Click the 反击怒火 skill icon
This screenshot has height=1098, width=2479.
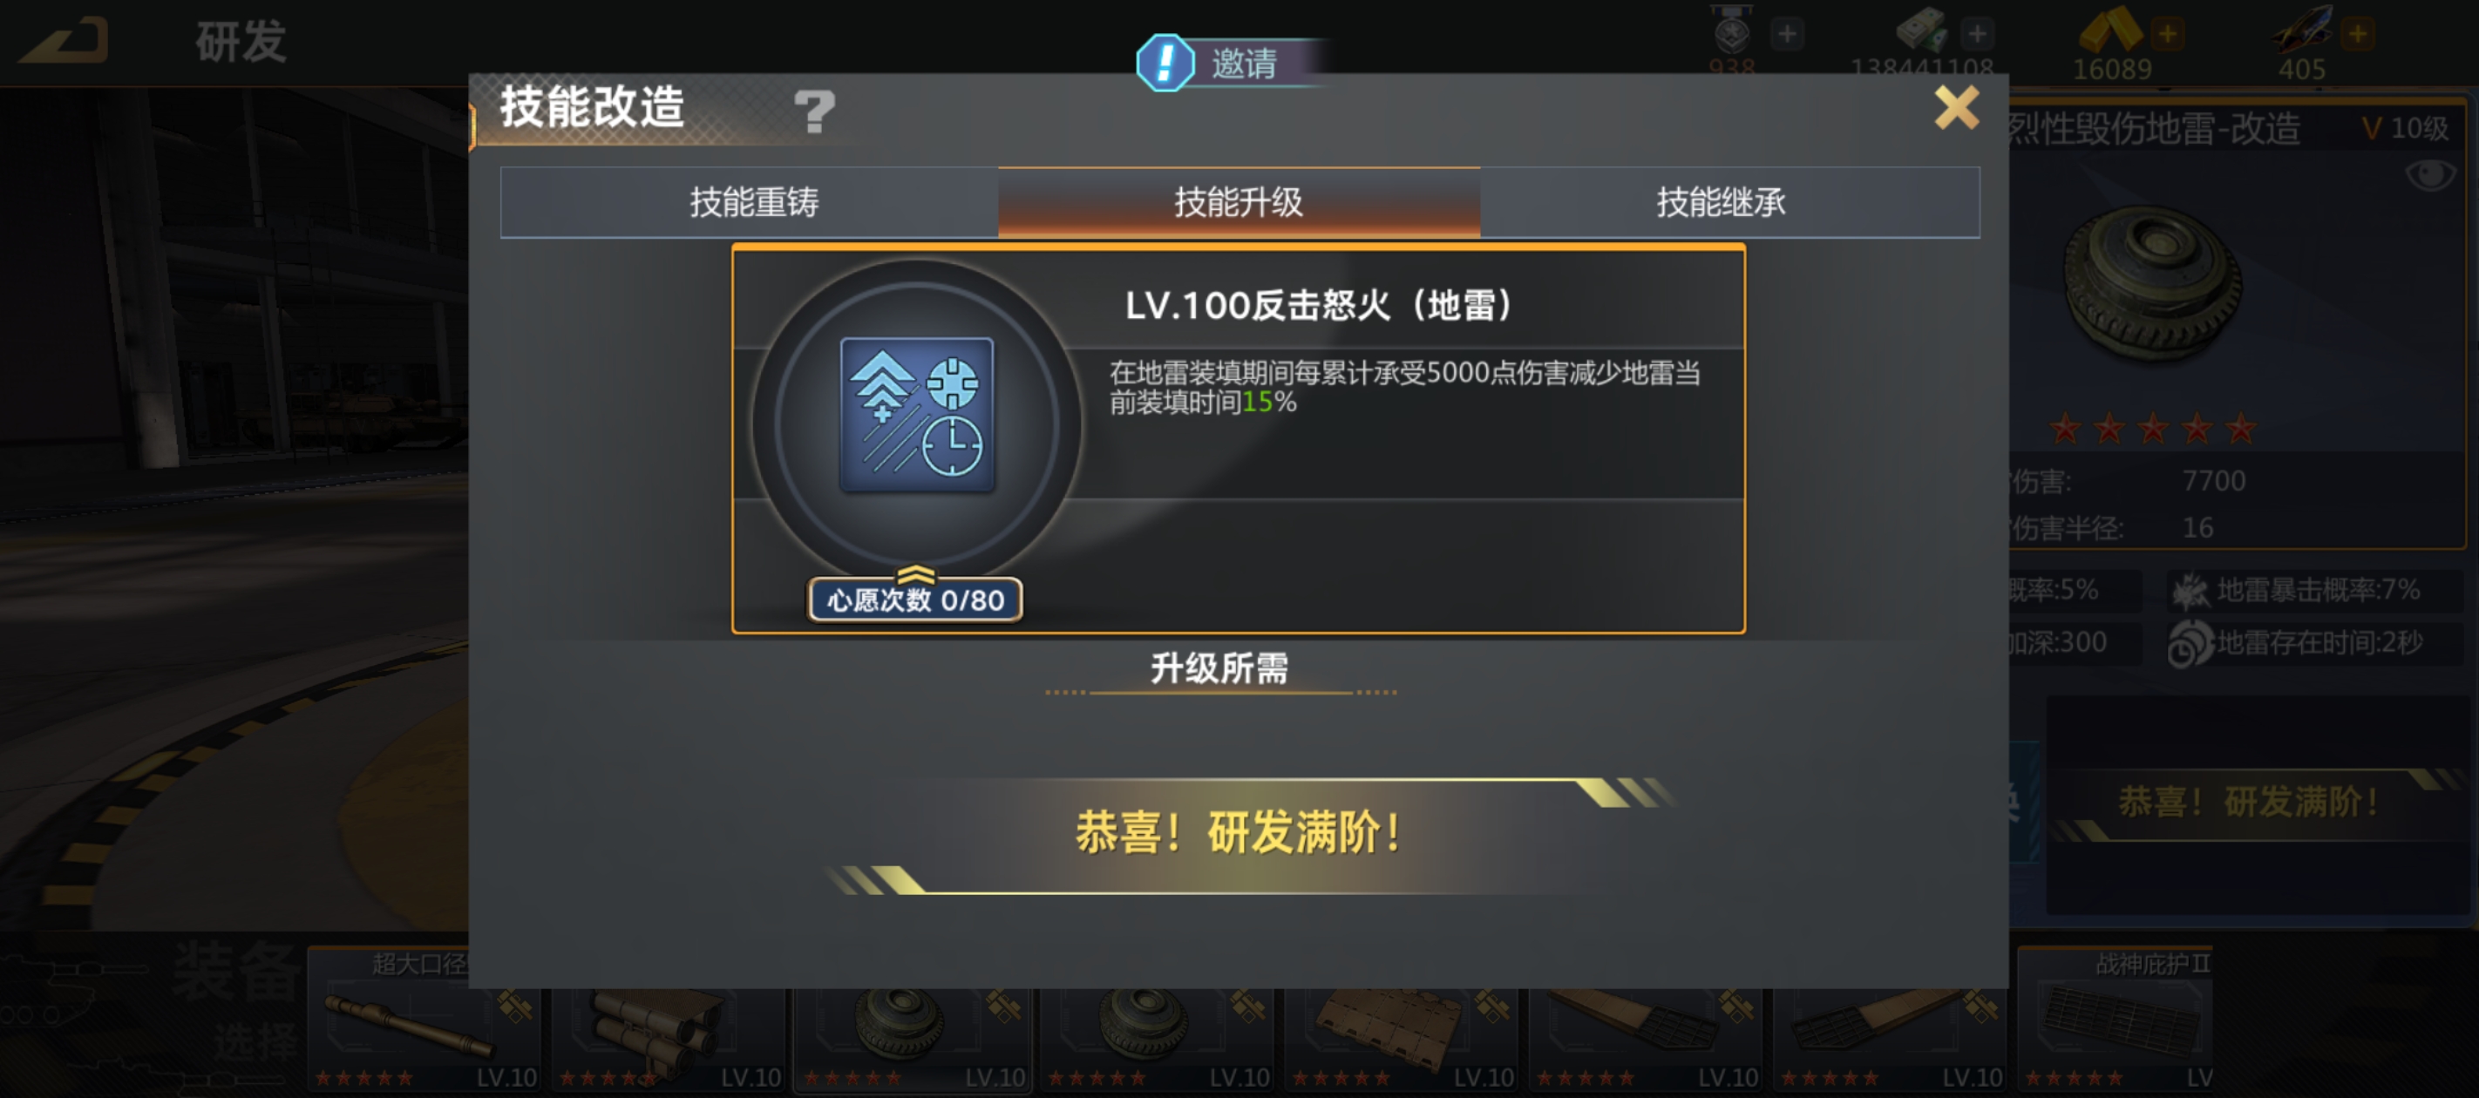click(917, 415)
